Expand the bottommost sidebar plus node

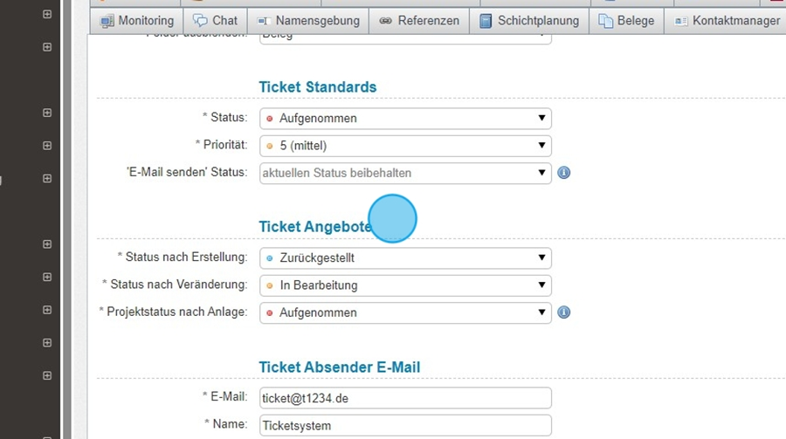[x=47, y=375]
